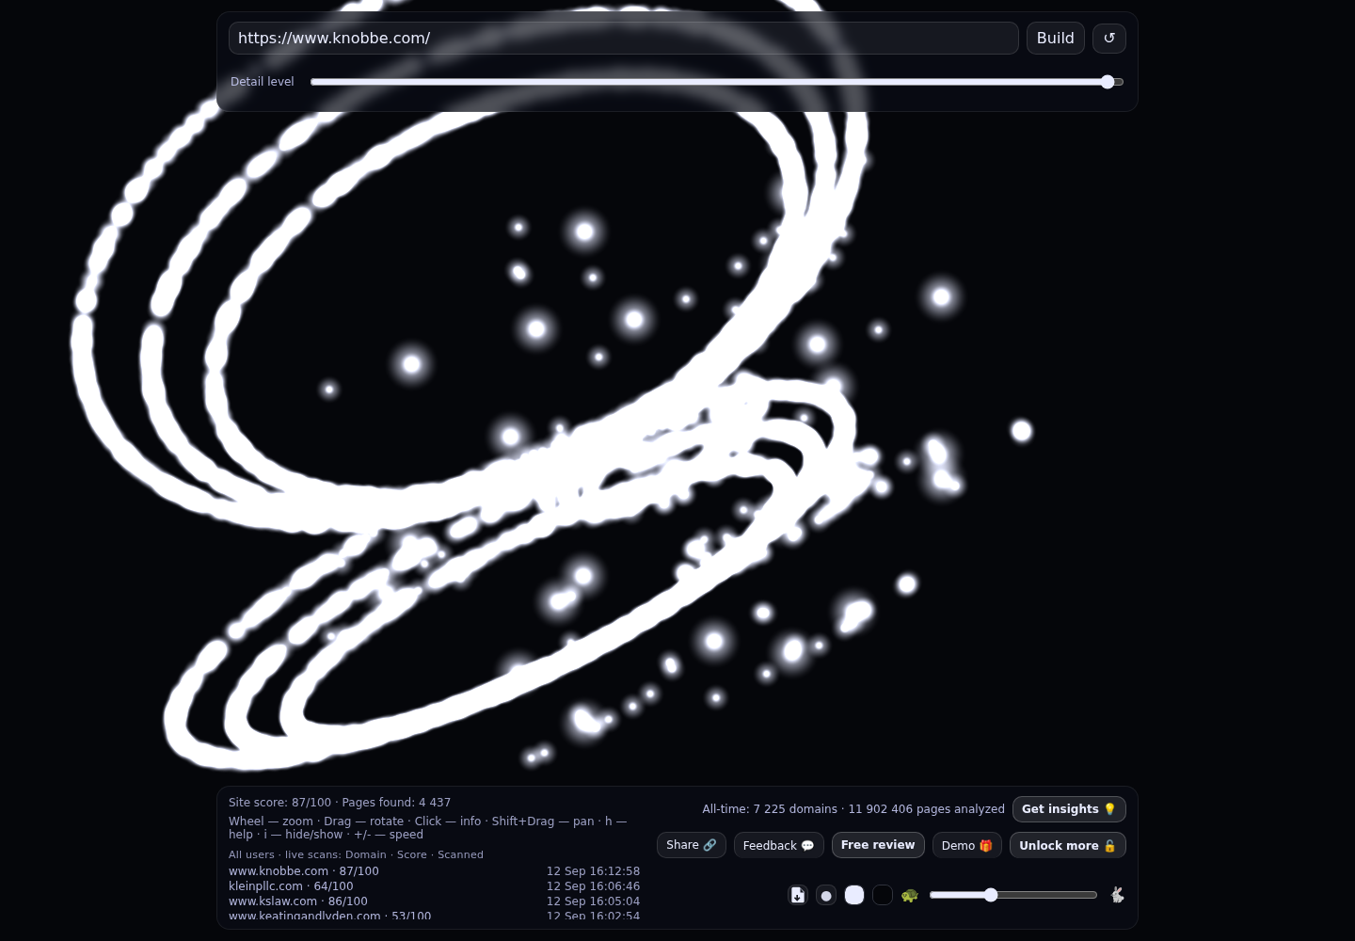
Task: Open the Feedback button
Action: pos(779,845)
